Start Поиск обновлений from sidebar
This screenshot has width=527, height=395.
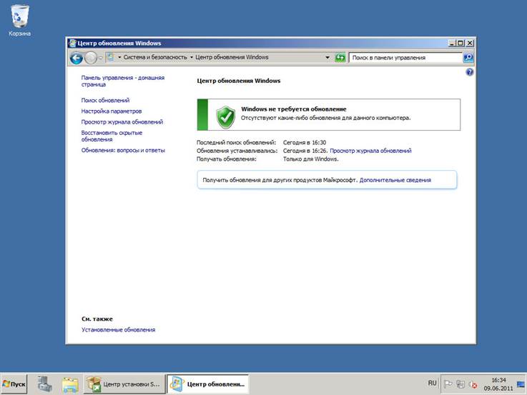pyautogui.click(x=105, y=100)
